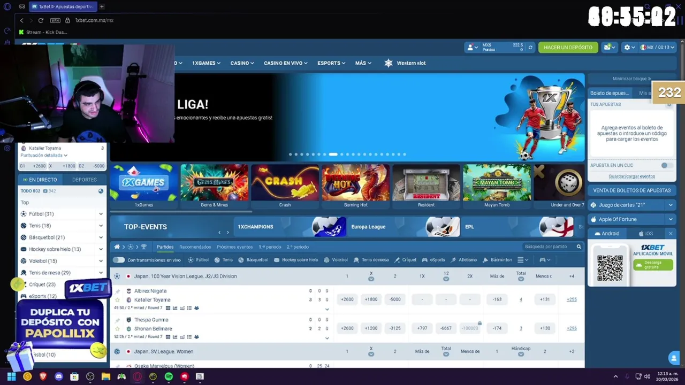Expand Básquetbol (21) in sidebar
This screenshot has width=685, height=385.
click(x=101, y=237)
